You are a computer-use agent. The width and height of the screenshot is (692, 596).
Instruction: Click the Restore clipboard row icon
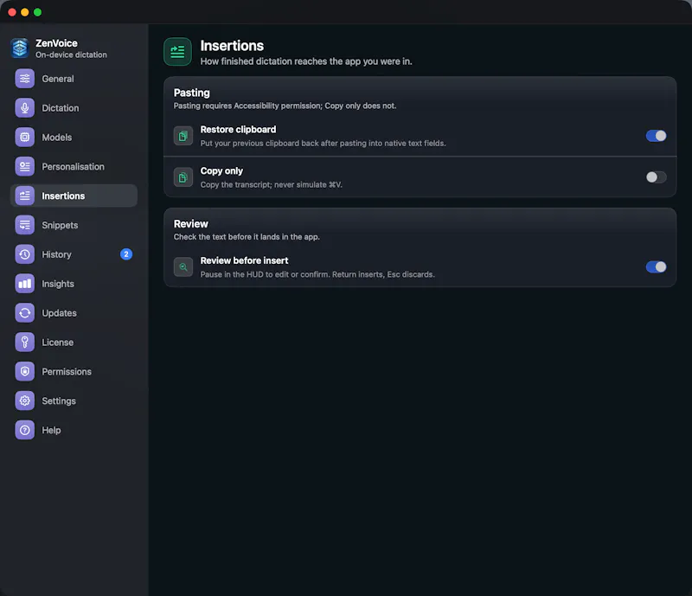pyautogui.click(x=183, y=136)
